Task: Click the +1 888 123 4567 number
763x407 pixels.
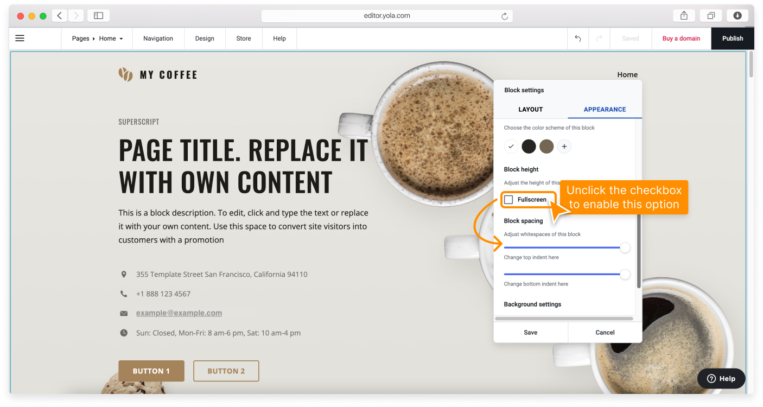Action: [x=163, y=294]
